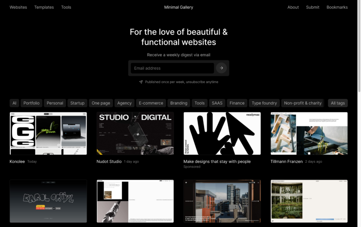Click 'Receive a weekly digest via email' text
361x227 pixels.
(x=179, y=55)
